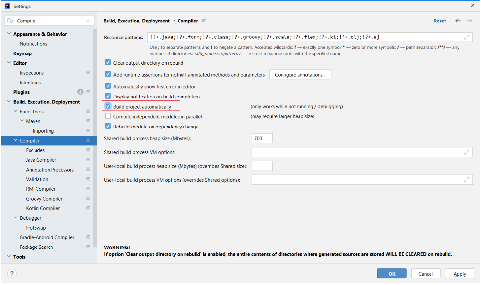Navigate back with the left arrow
This screenshot has height=285, width=481.
(x=458, y=21)
